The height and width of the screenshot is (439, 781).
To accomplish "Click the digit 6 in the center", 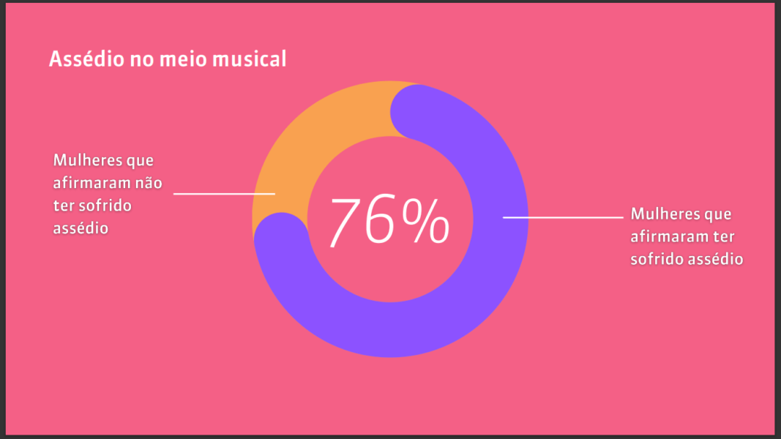I will tap(382, 220).
